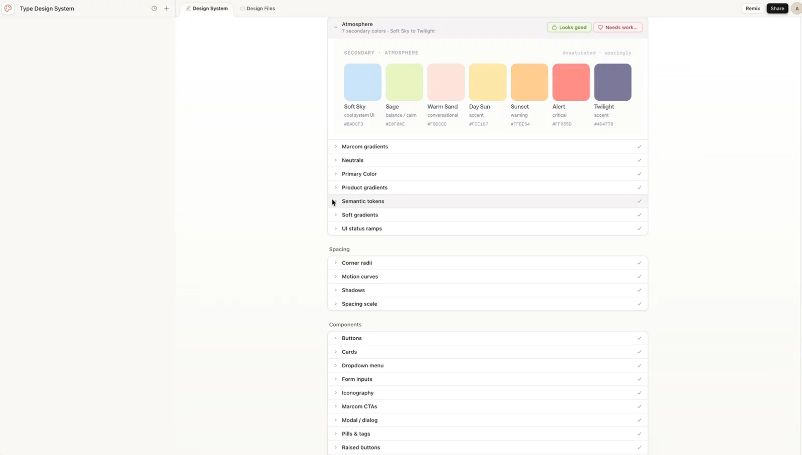Mark Atmosphere as Looks good
Screen dimensions: 802x455
click(x=569, y=28)
